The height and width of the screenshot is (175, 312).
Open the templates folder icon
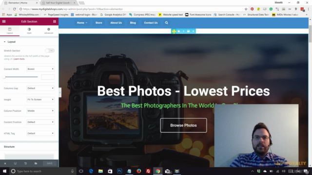pyautogui.click(x=36, y=163)
